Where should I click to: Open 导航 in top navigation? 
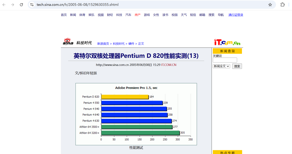coord(221,15)
